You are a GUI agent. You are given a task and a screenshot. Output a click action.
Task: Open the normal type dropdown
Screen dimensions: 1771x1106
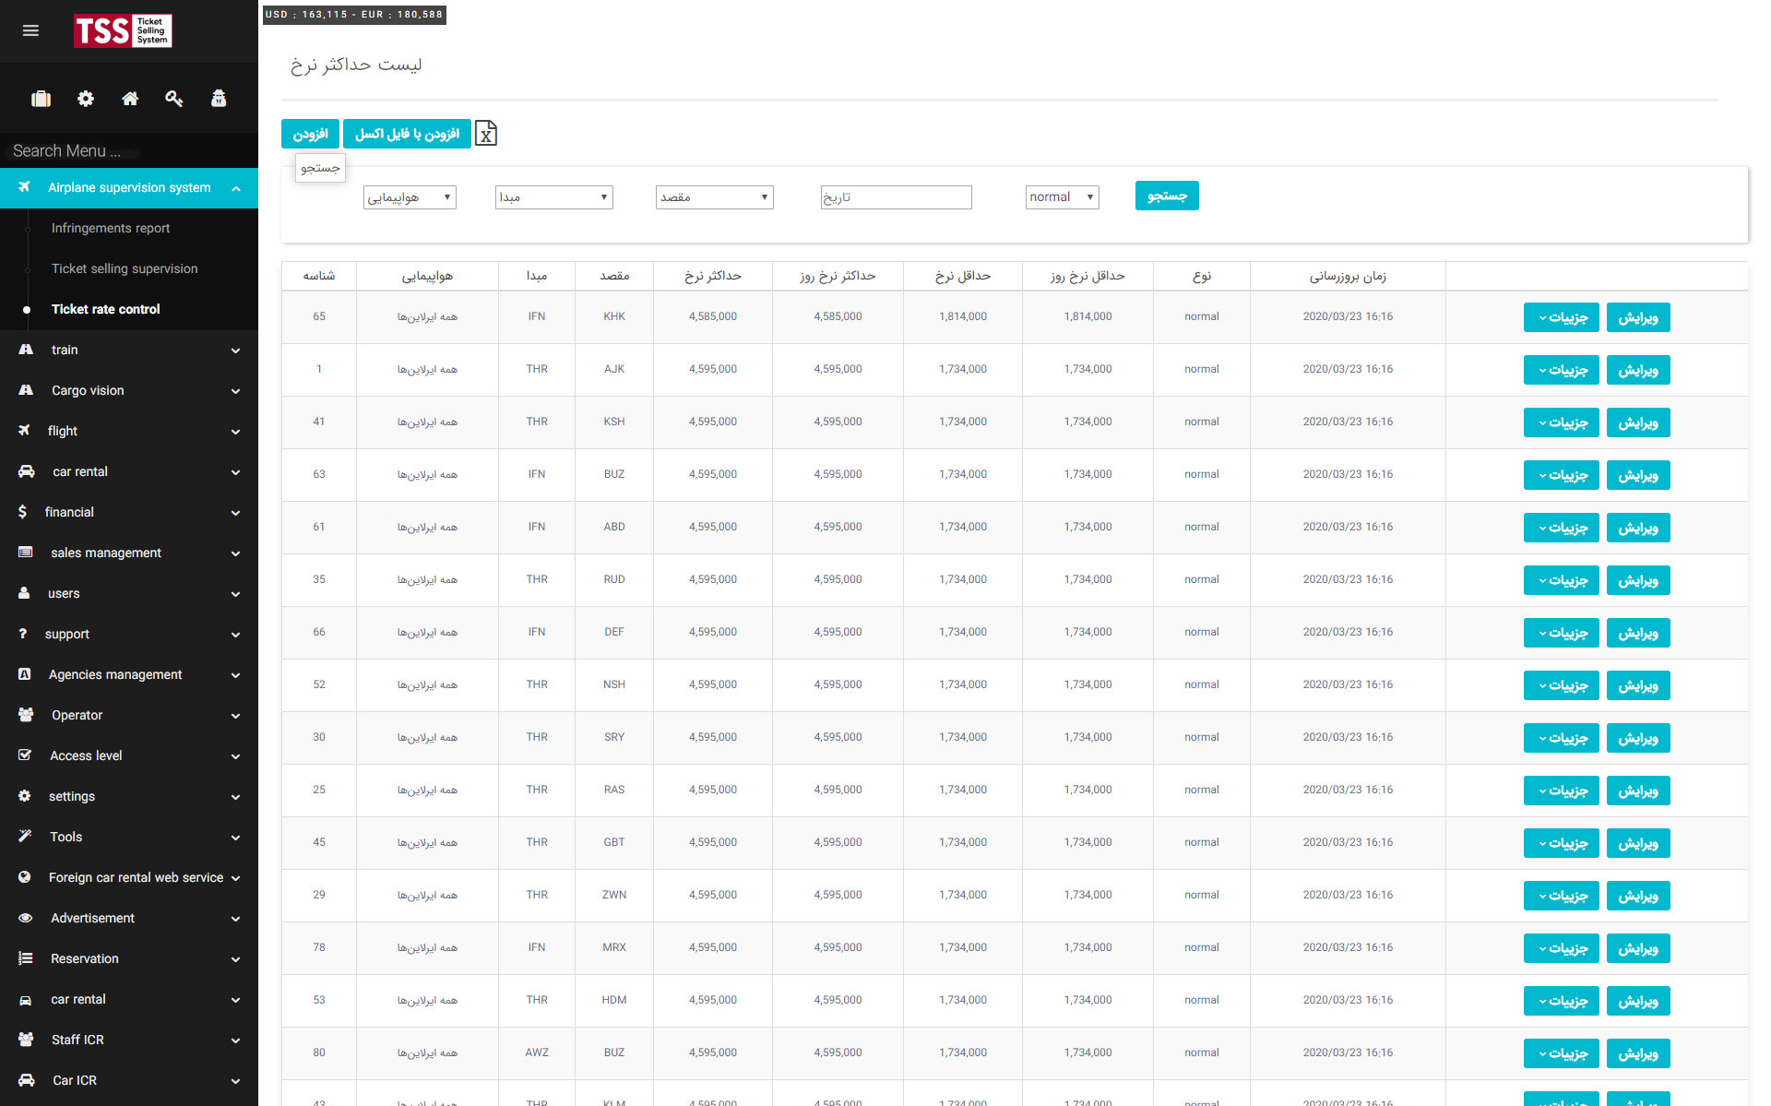pyautogui.click(x=1062, y=197)
